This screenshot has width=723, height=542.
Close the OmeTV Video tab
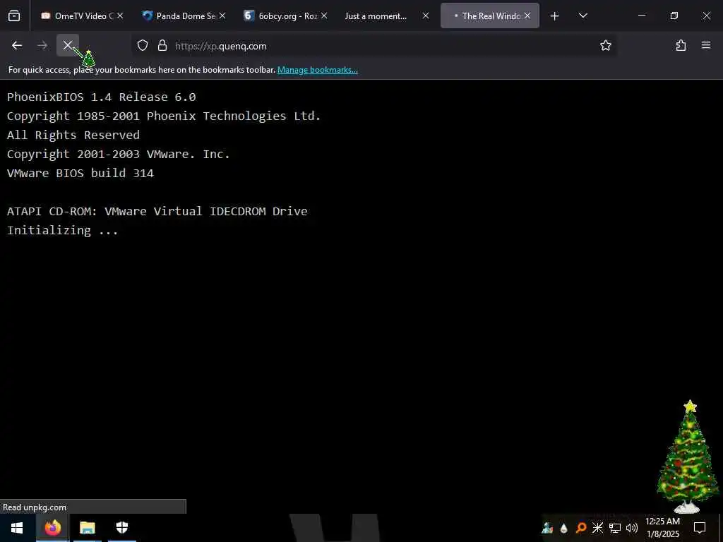(120, 16)
